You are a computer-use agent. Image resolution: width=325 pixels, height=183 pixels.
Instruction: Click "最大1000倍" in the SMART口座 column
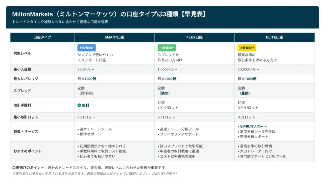87,79
